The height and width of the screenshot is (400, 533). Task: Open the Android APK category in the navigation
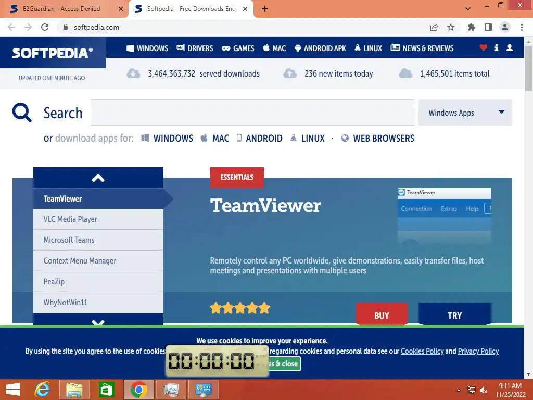pos(320,48)
